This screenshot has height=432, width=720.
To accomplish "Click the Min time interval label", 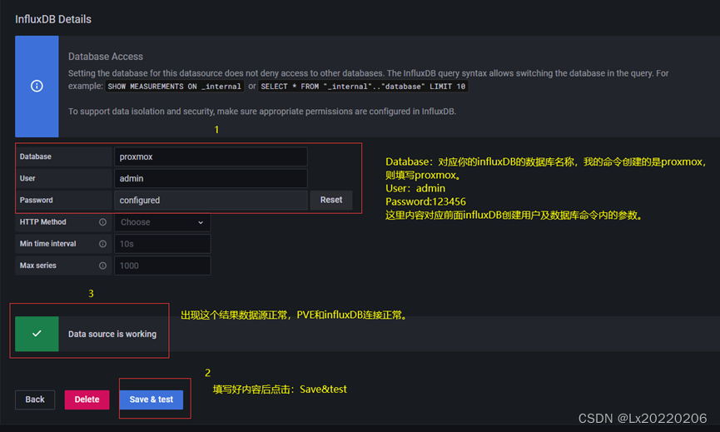I will click(47, 244).
